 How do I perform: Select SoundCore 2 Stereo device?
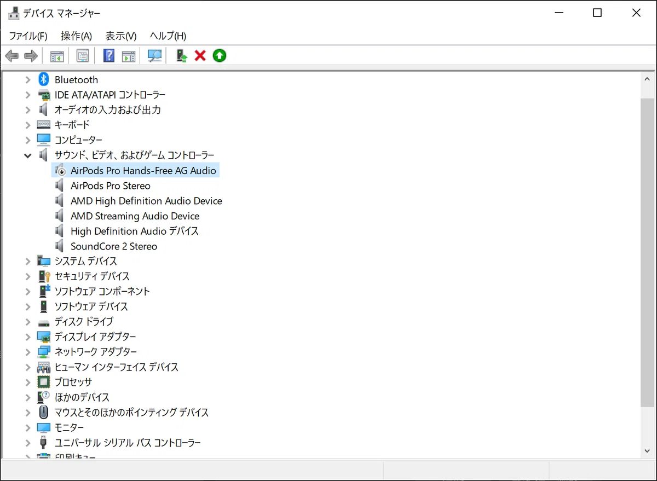coord(114,246)
